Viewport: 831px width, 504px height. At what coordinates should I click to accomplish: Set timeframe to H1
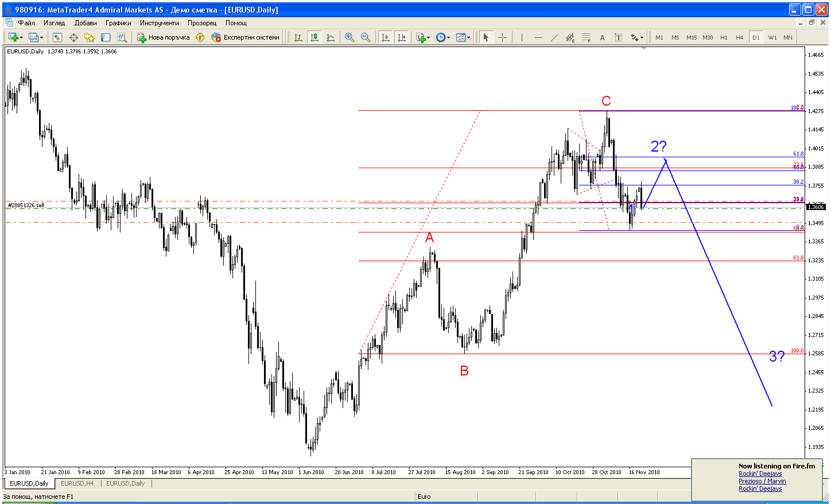tap(724, 37)
